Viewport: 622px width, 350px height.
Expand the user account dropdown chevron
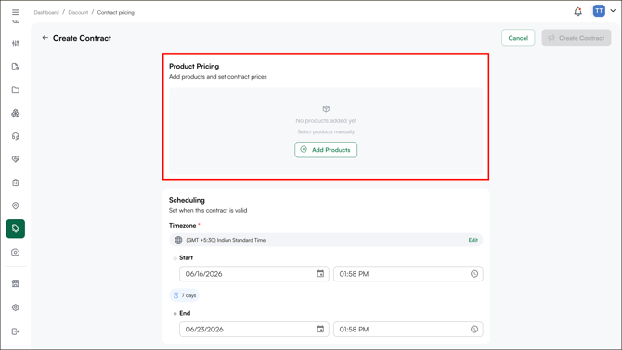[613, 11]
